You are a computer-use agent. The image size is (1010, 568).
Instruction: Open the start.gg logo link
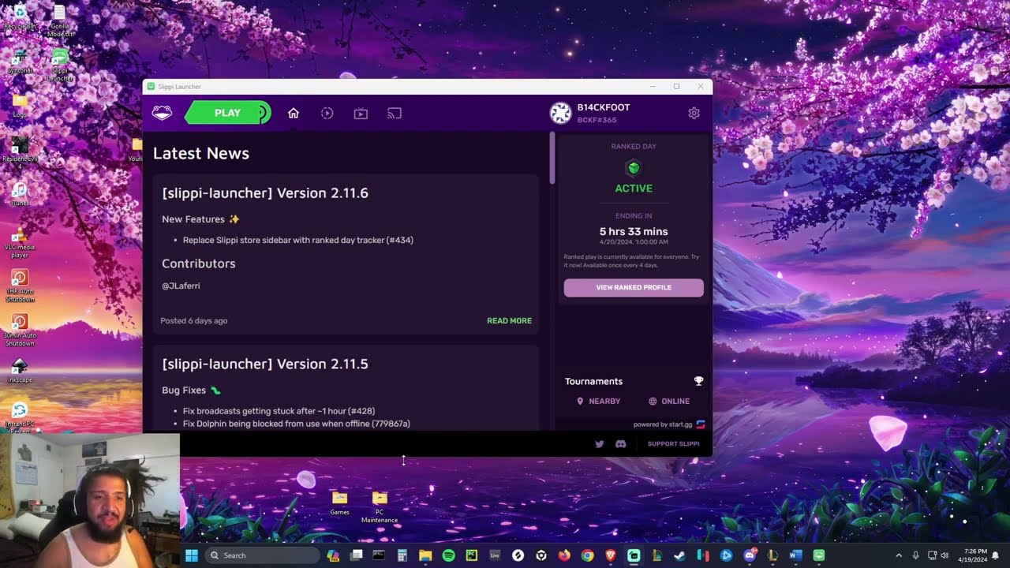pyautogui.click(x=701, y=424)
